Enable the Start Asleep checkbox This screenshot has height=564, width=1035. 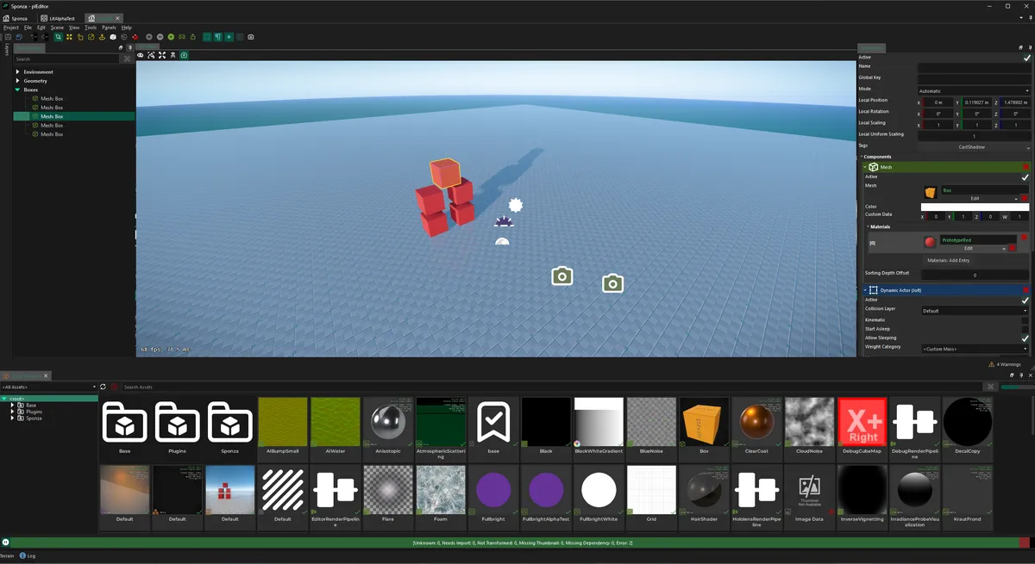pyautogui.click(x=1026, y=329)
